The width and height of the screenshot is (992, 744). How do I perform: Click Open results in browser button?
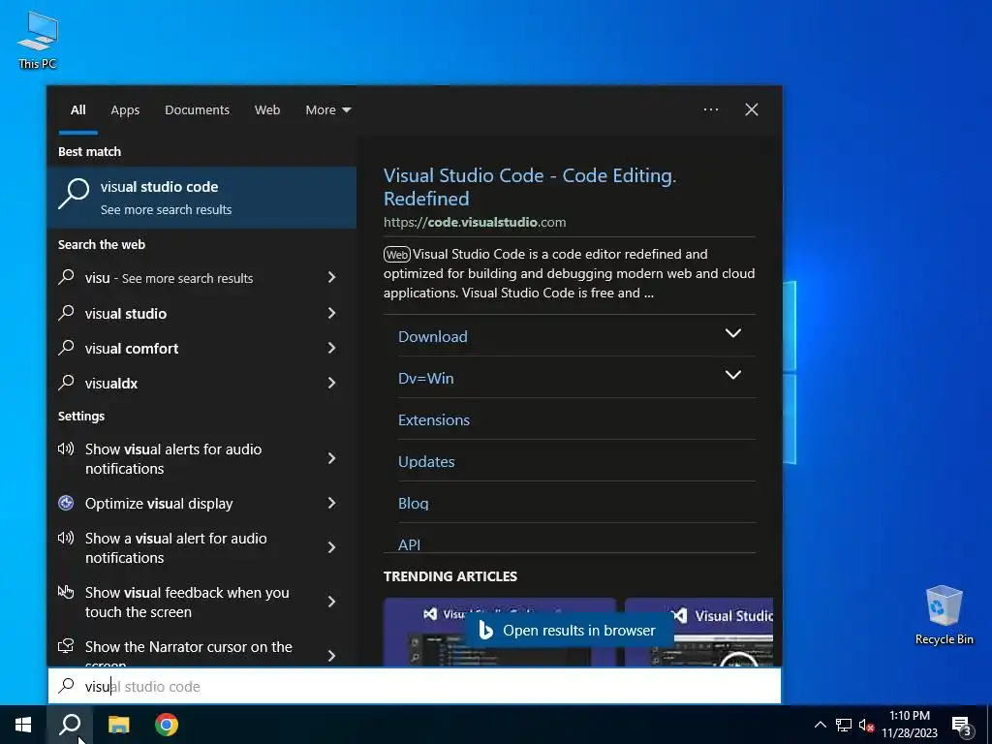[568, 630]
